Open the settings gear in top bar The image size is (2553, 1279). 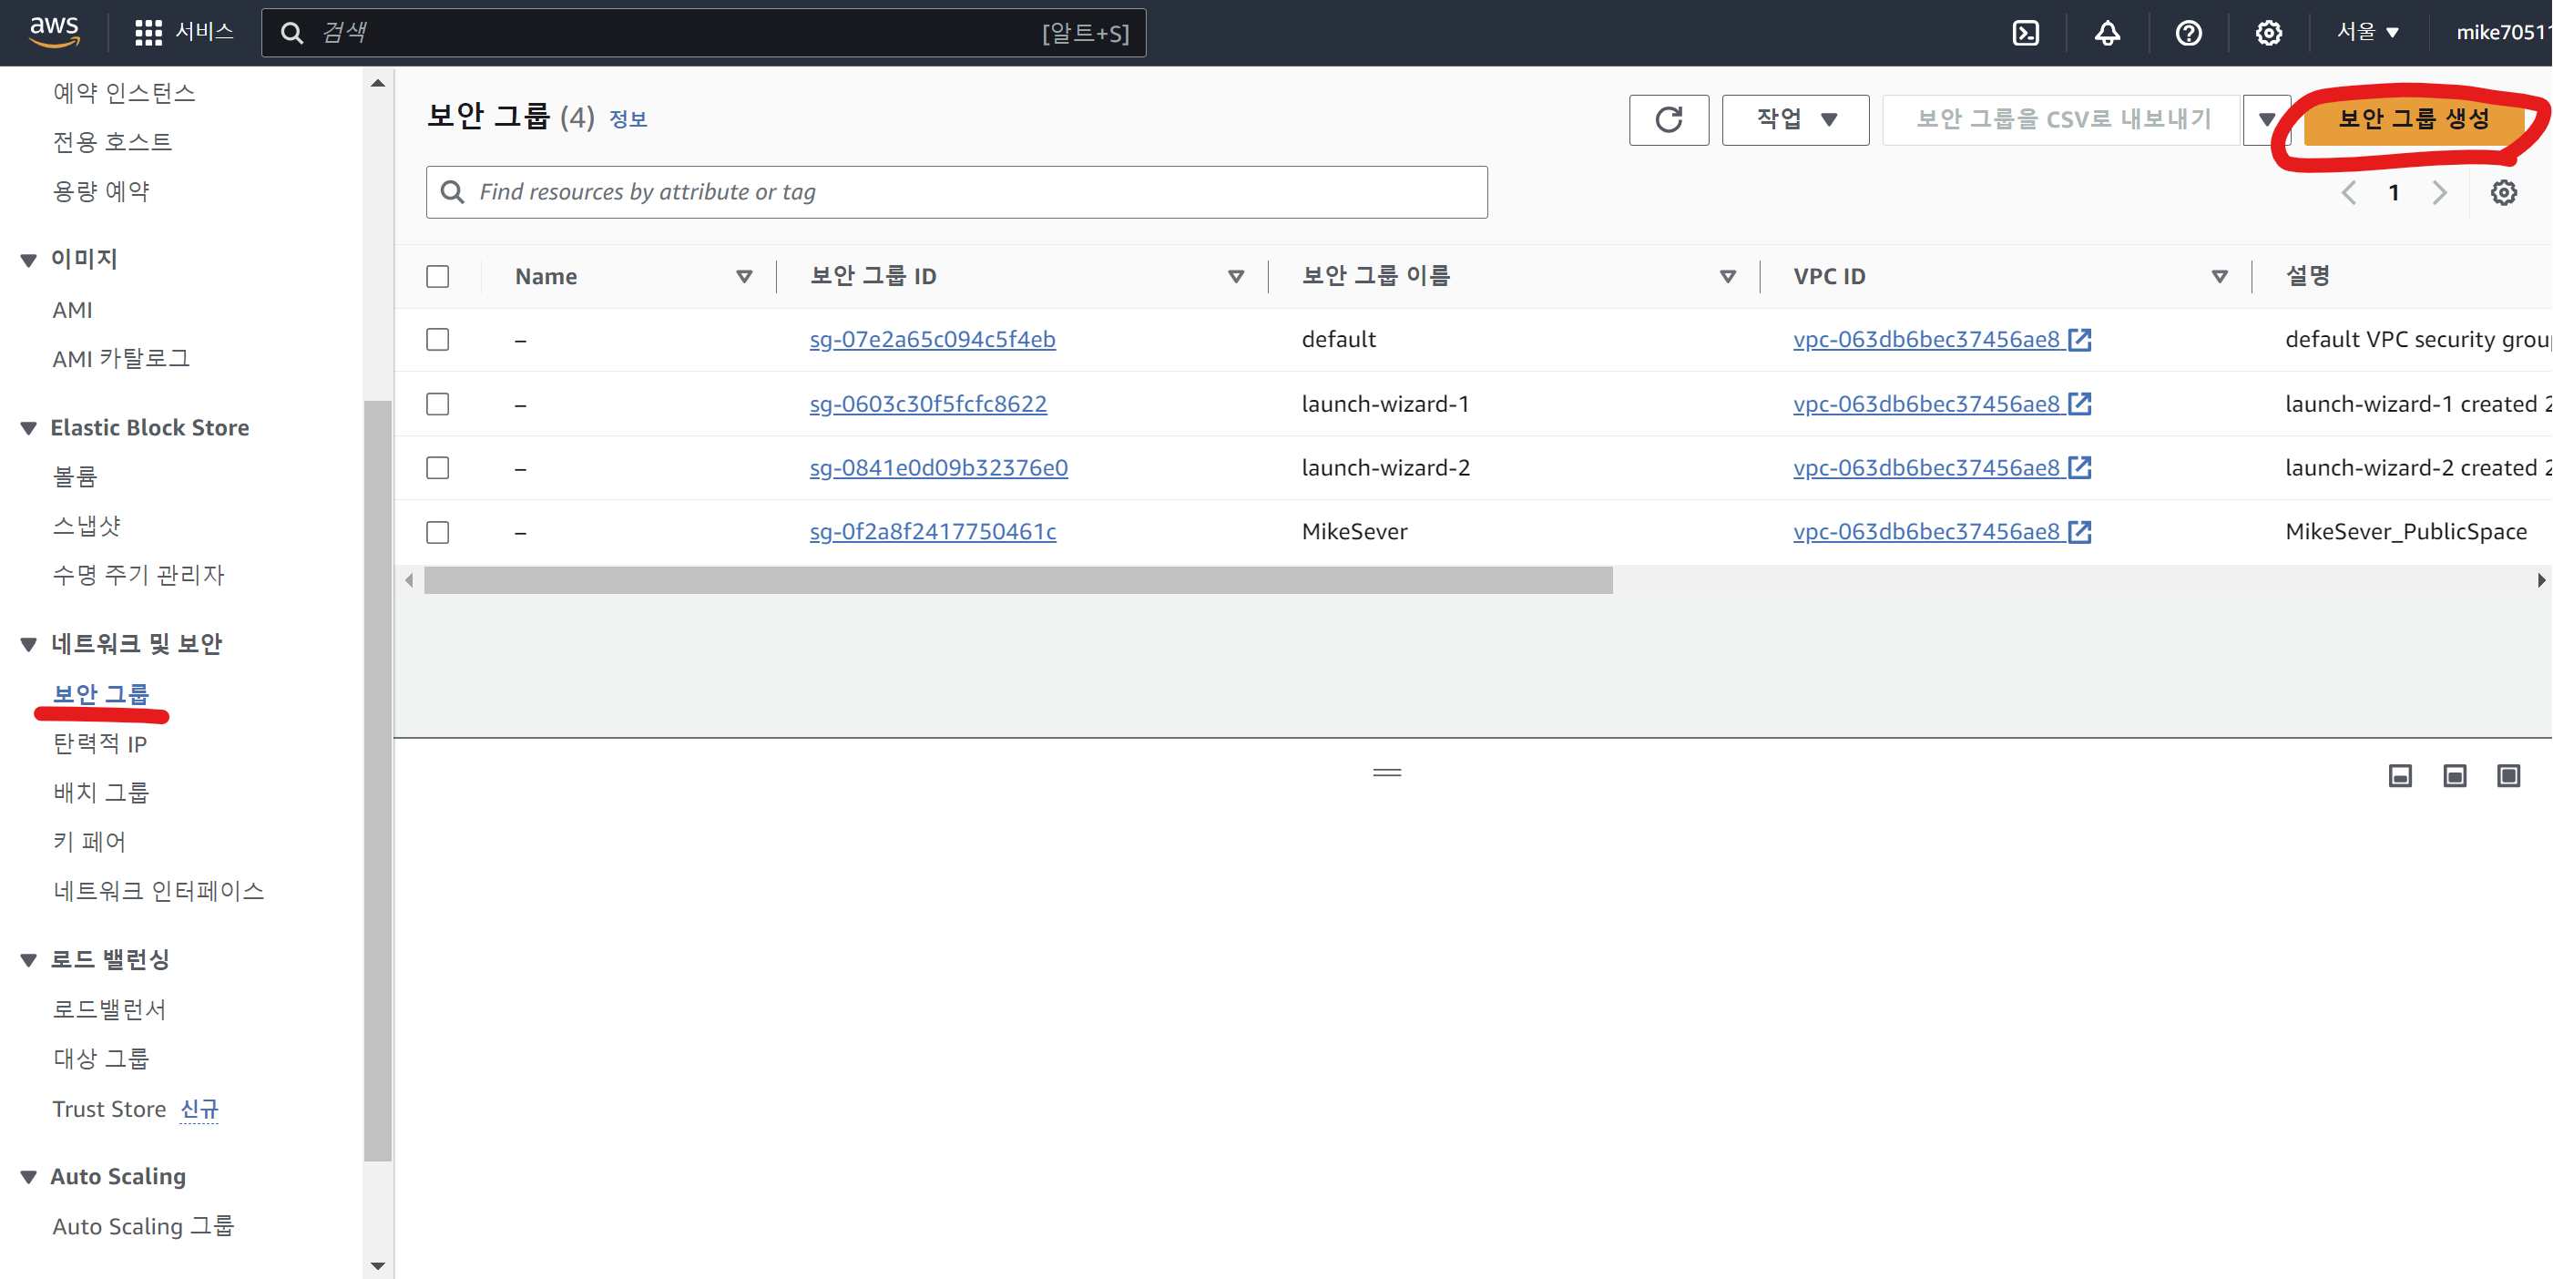click(2269, 33)
